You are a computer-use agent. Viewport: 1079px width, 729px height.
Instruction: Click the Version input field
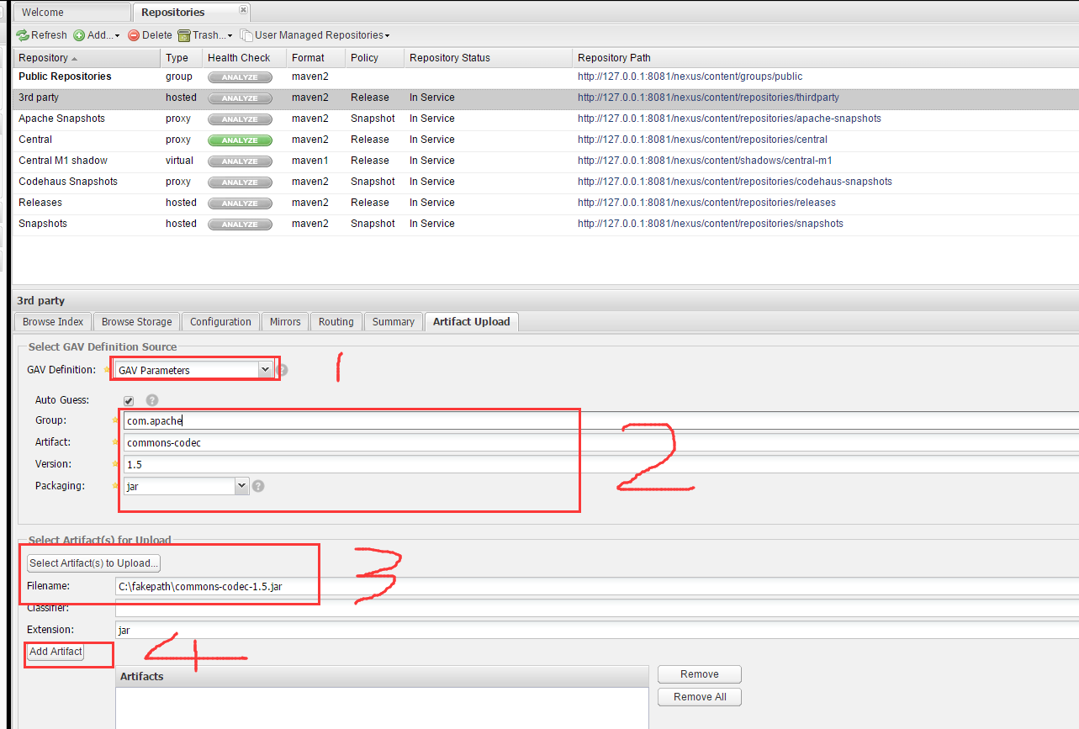click(600, 464)
